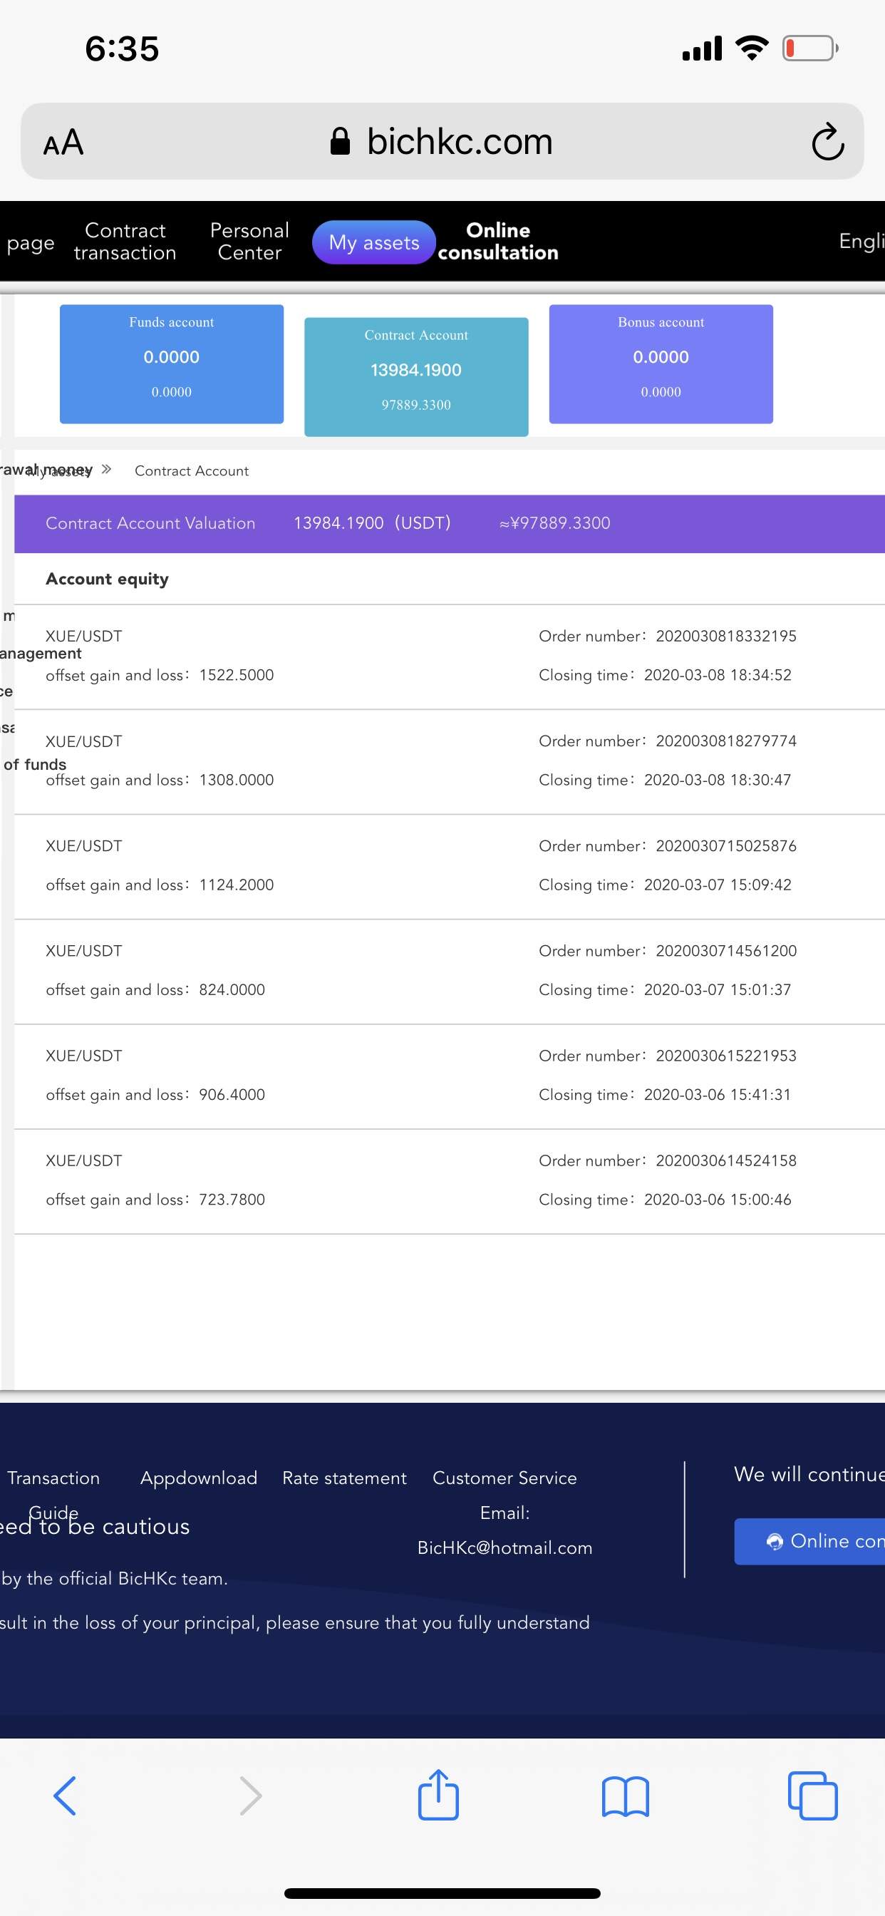This screenshot has height=1916, width=885.
Task: Go to Personal Center
Action: tap(249, 242)
